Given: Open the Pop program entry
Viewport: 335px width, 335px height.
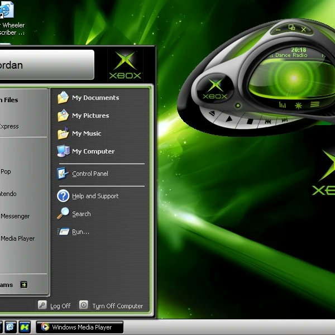Looking at the screenshot, I should [x=6, y=171].
